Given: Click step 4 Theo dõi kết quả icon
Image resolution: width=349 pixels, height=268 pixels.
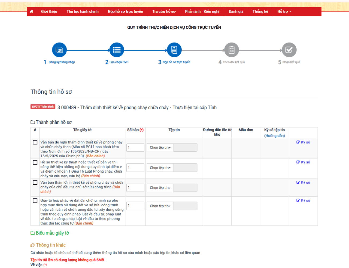Looking at the screenshot, I should pos(231,50).
